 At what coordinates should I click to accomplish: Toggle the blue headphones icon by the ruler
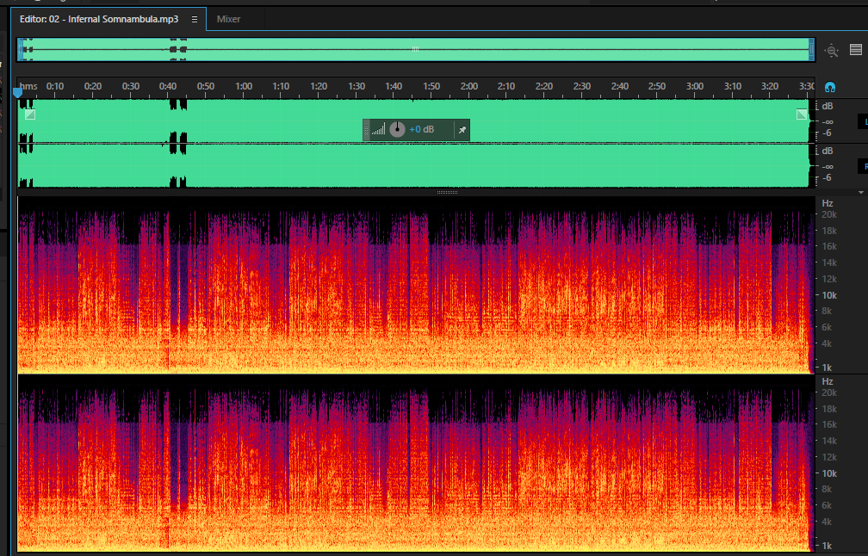pyautogui.click(x=830, y=88)
